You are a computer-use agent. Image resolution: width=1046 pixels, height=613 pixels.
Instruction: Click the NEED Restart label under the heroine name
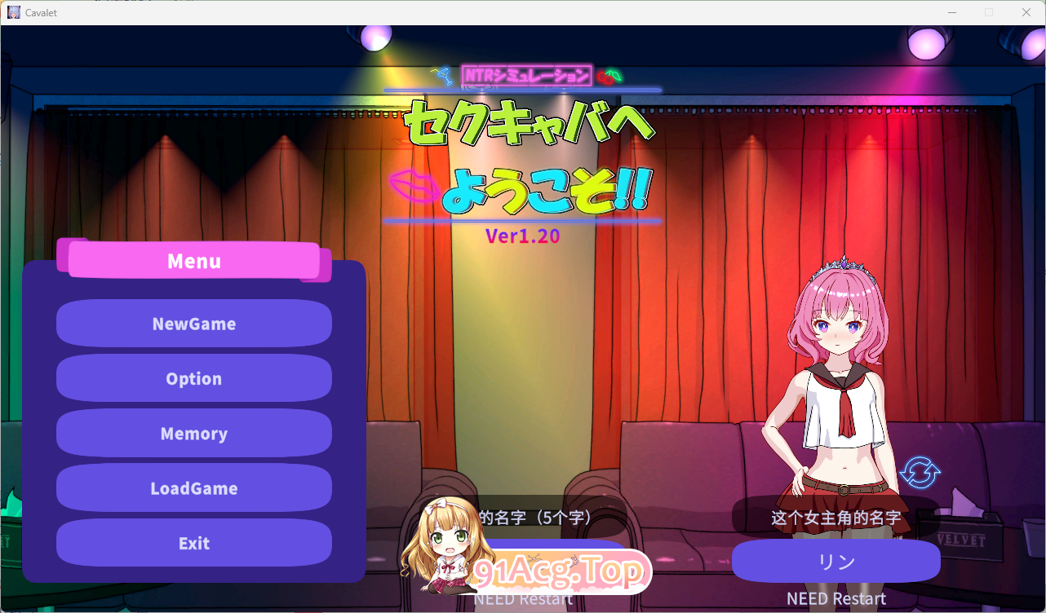pyautogui.click(x=835, y=598)
